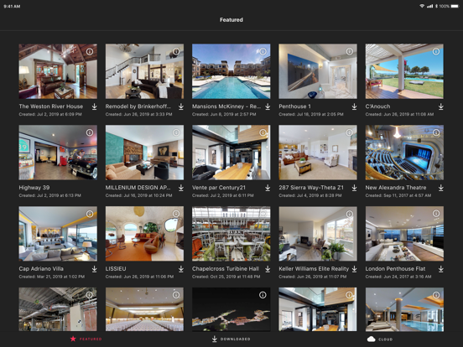Show info for LISSIEU
This screenshot has height=347, width=463.
(x=176, y=214)
